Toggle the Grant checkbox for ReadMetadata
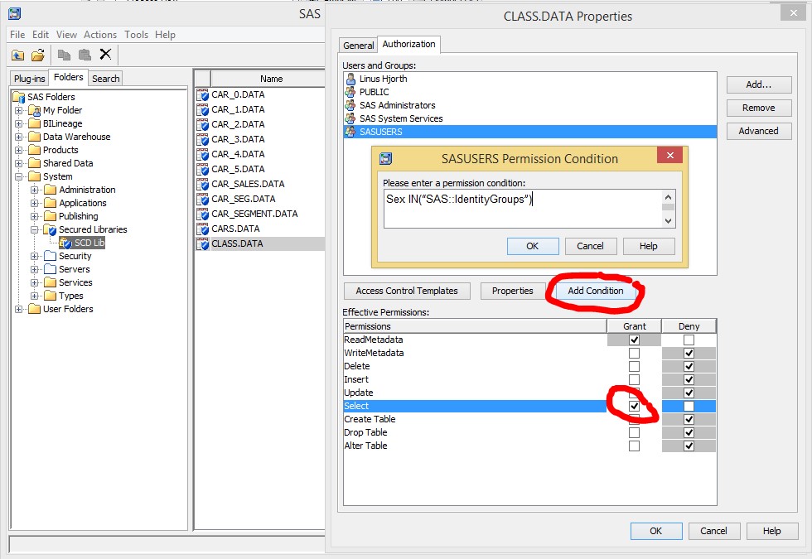Viewport: 812px width, 559px height. 634,340
